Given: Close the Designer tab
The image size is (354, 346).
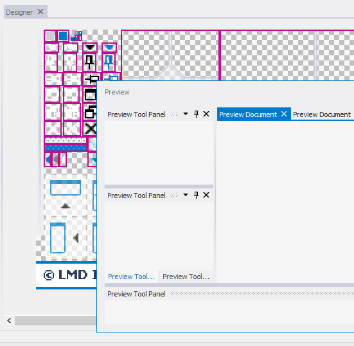Looking at the screenshot, I should click(40, 12).
